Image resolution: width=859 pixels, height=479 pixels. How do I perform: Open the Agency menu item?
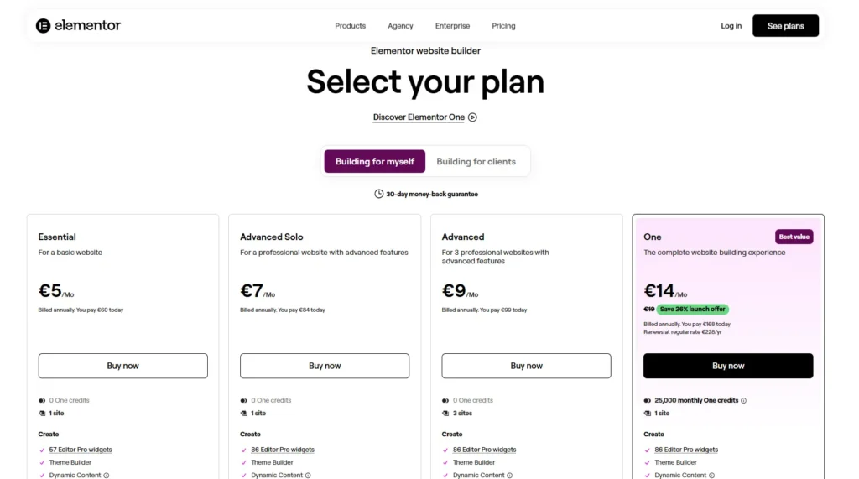pos(400,26)
